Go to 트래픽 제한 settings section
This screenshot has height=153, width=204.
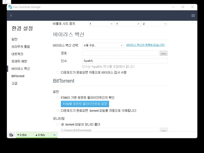19,61
